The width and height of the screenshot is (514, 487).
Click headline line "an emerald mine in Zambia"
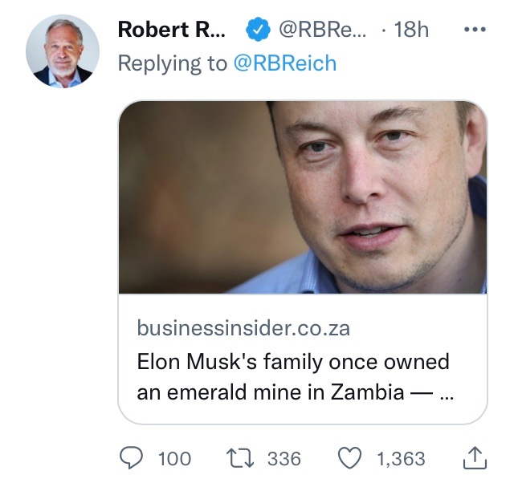(x=270, y=394)
